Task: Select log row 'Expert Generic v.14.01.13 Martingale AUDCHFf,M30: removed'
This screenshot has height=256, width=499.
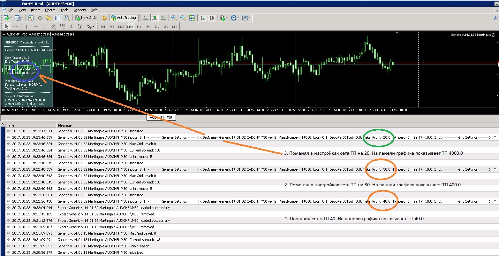Action: click(252, 227)
